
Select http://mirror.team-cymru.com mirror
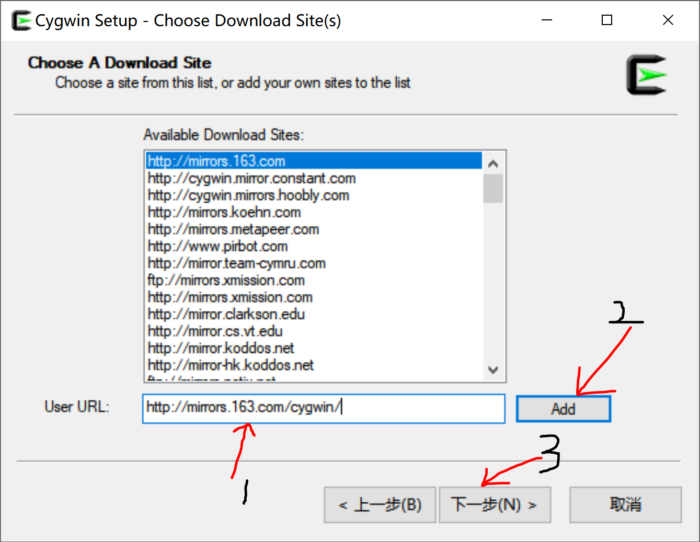[x=314, y=263]
